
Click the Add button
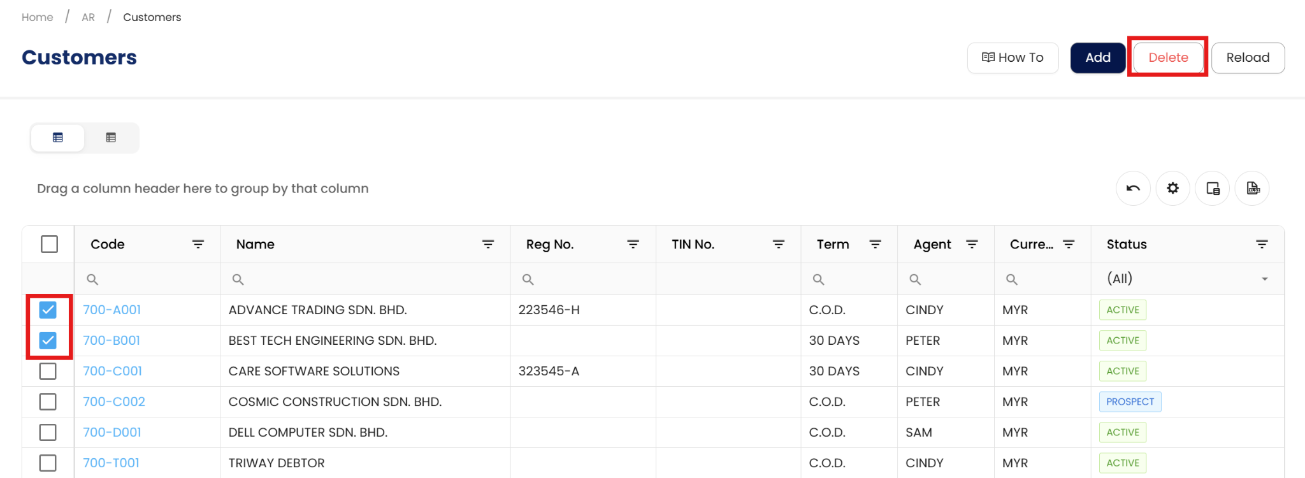(1098, 58)
